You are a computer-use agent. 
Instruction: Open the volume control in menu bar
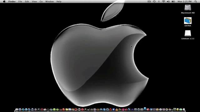[x=168, y=2]
